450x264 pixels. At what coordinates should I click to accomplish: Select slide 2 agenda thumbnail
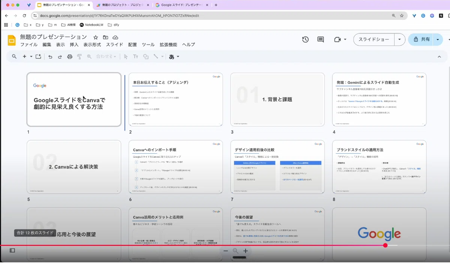click(x=175, y=100)
